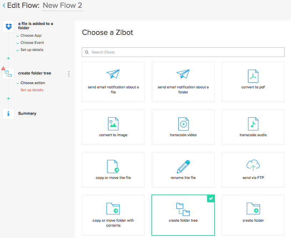Click the Search Zibots field

183,52
